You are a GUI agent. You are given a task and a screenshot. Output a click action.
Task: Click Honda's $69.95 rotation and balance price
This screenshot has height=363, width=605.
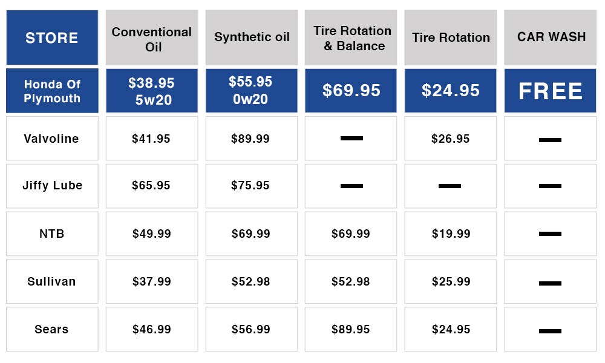[x=351, y=91]
